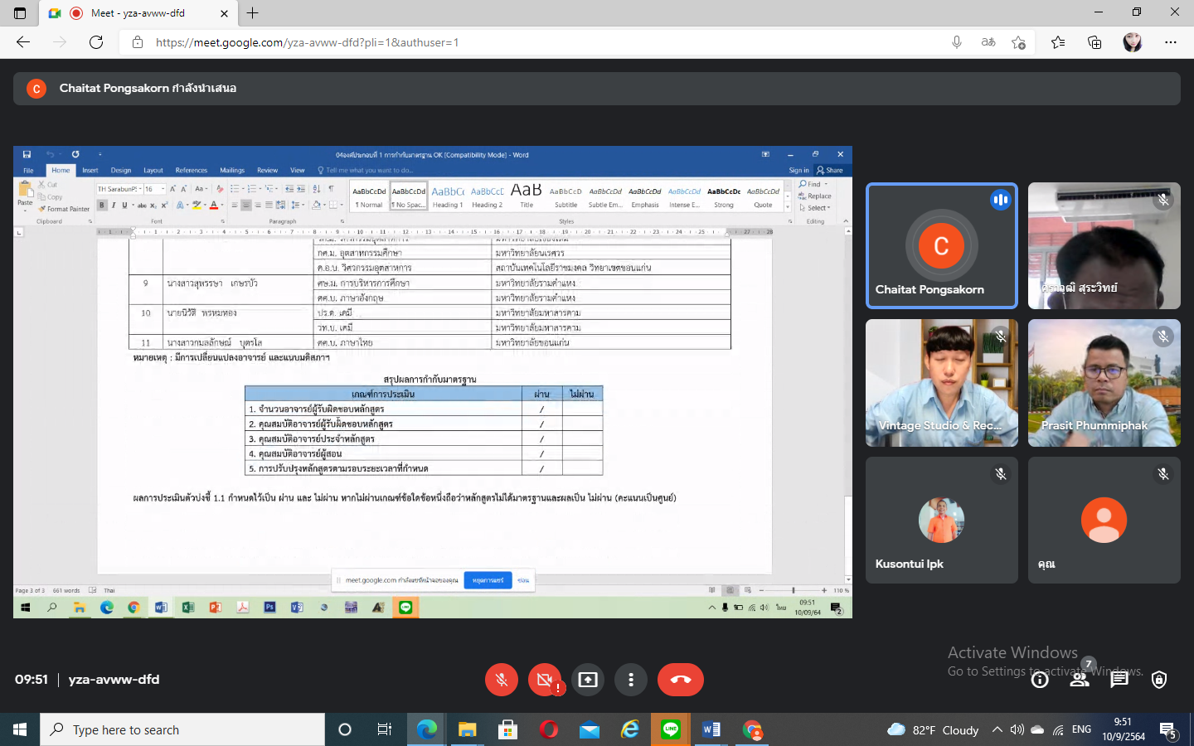Viewport: 1194px width, 746px height.
Task: Click the Windows taskbar search box
Action: click(182, 729)
